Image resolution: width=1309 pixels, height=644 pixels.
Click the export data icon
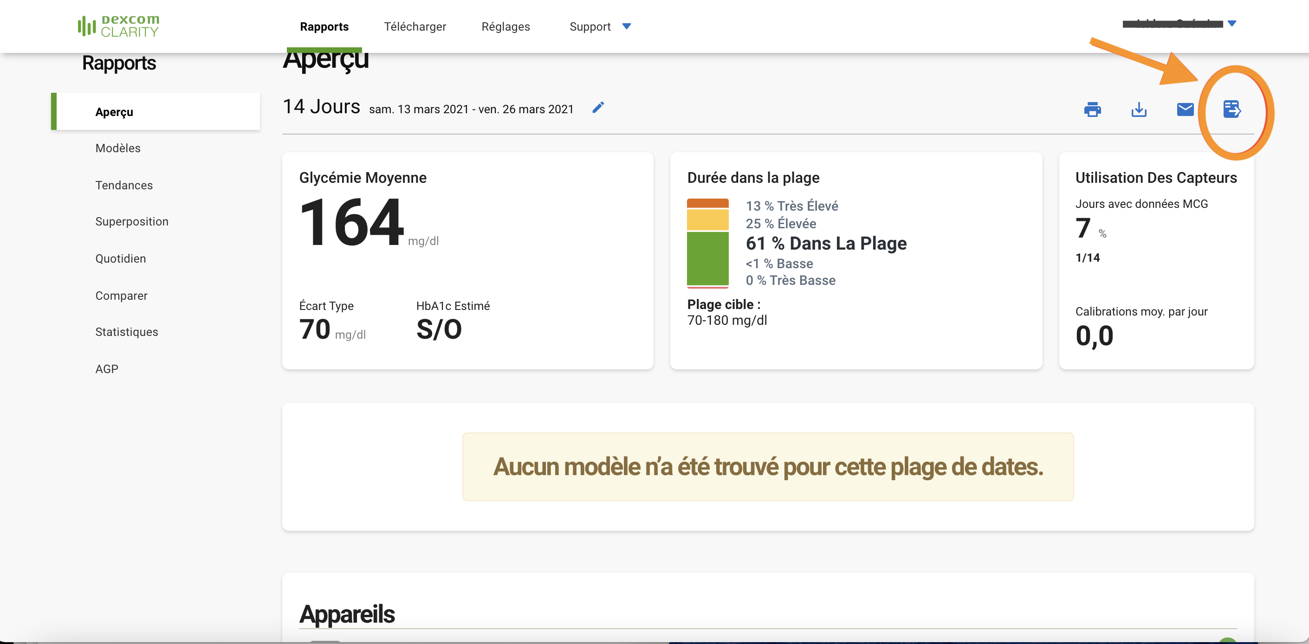tap(1232, 109)
